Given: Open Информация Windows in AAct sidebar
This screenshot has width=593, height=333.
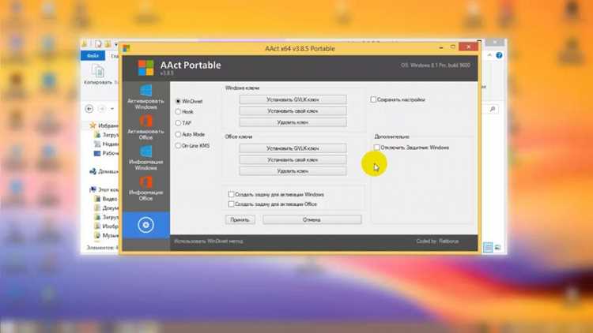Looking at the screenshot, I should [x=145, y=158].
